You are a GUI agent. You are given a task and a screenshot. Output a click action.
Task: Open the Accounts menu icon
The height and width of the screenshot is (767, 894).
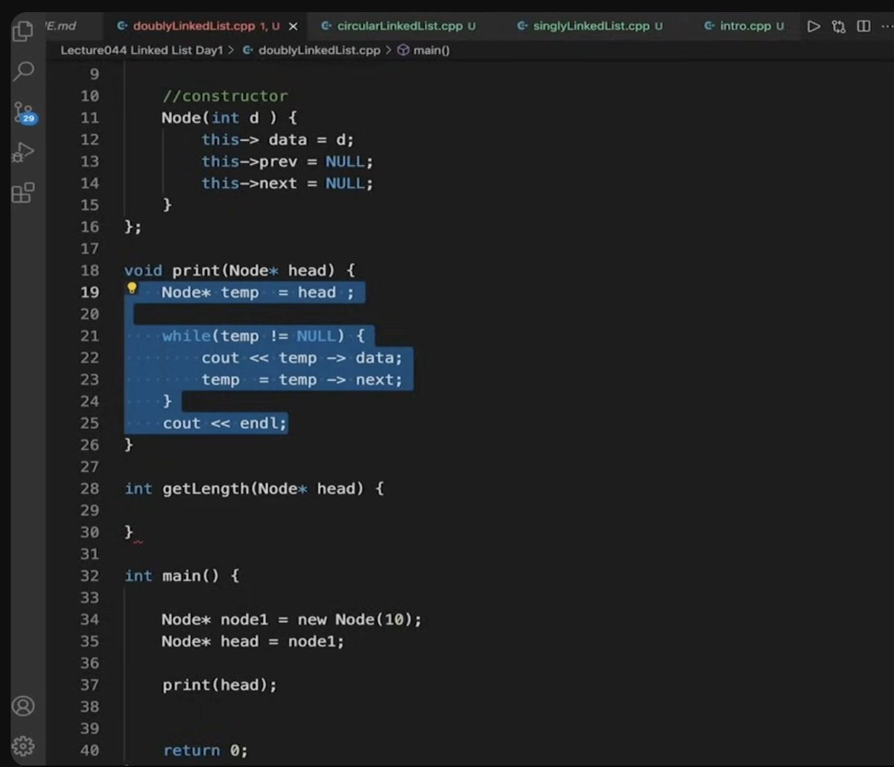tap(24, 706)
